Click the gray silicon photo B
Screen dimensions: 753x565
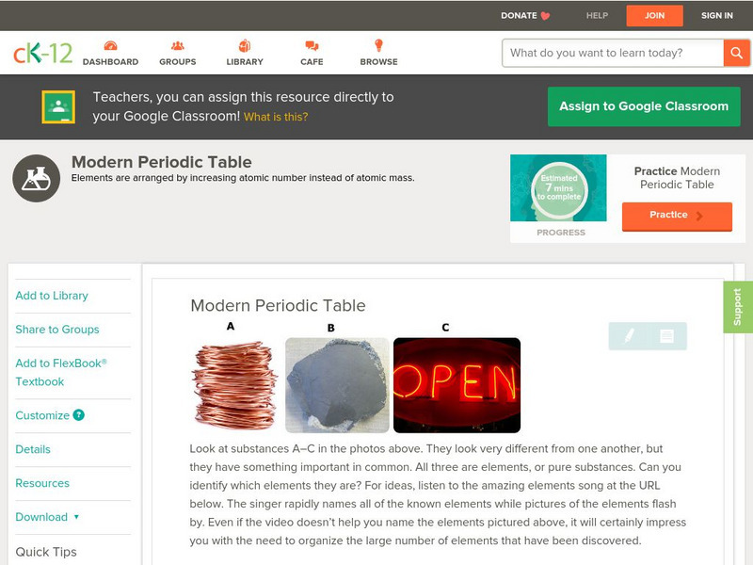337,385
